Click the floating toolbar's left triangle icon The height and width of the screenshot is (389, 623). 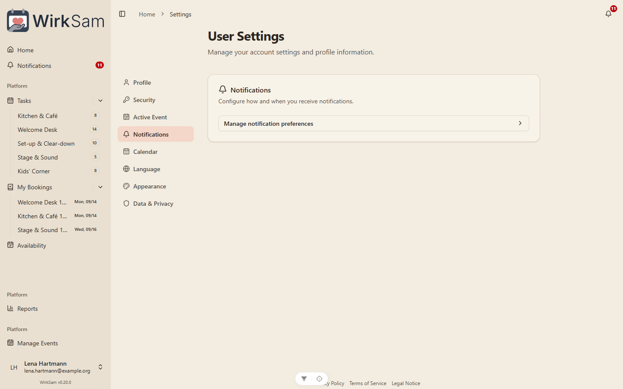click(x=304, y=379)
